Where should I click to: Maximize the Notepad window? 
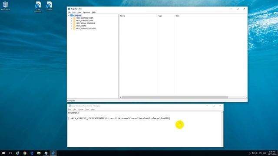pos(214,106)
